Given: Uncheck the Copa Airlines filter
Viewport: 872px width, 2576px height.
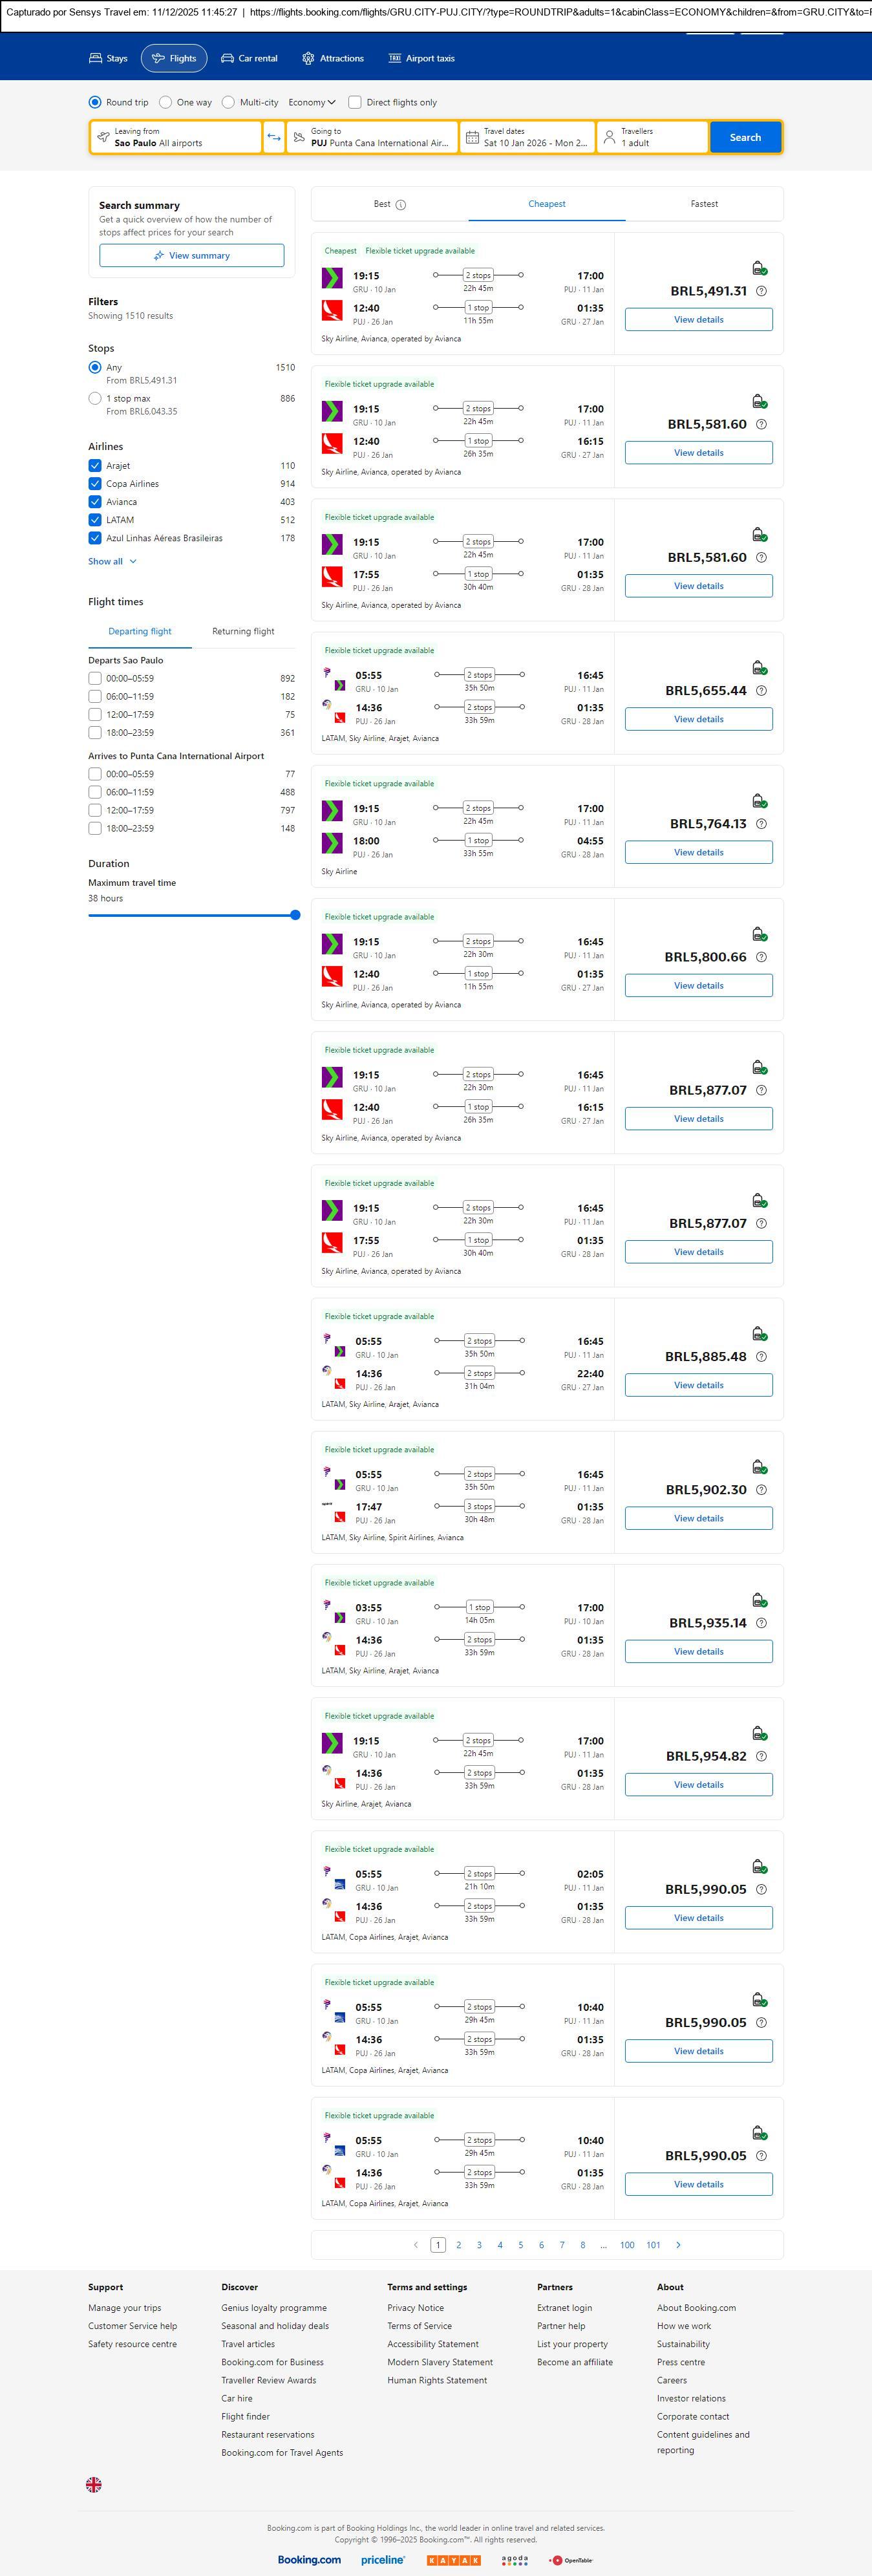Looking at the screenshot, I should point(95,484).
